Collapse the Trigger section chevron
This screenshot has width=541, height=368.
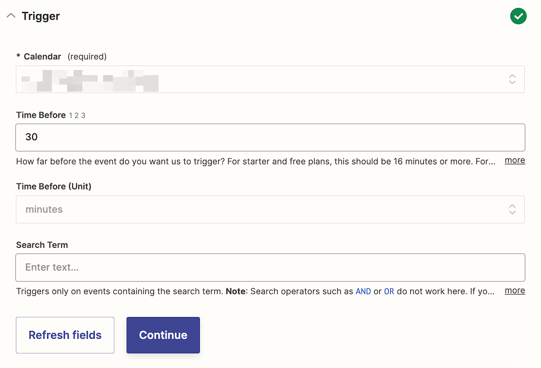point(11,16)
